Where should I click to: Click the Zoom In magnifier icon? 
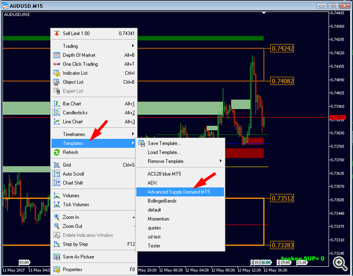57,217
